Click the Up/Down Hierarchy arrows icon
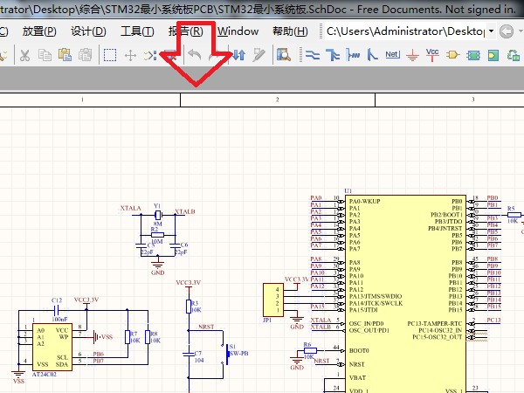 tap(238, 55)
